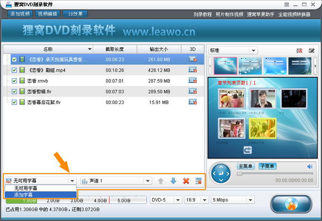This screenshot has height=221, width=322.
Task: Choose 添加字幕 in the dropdown list
Action: pos(40,195)
